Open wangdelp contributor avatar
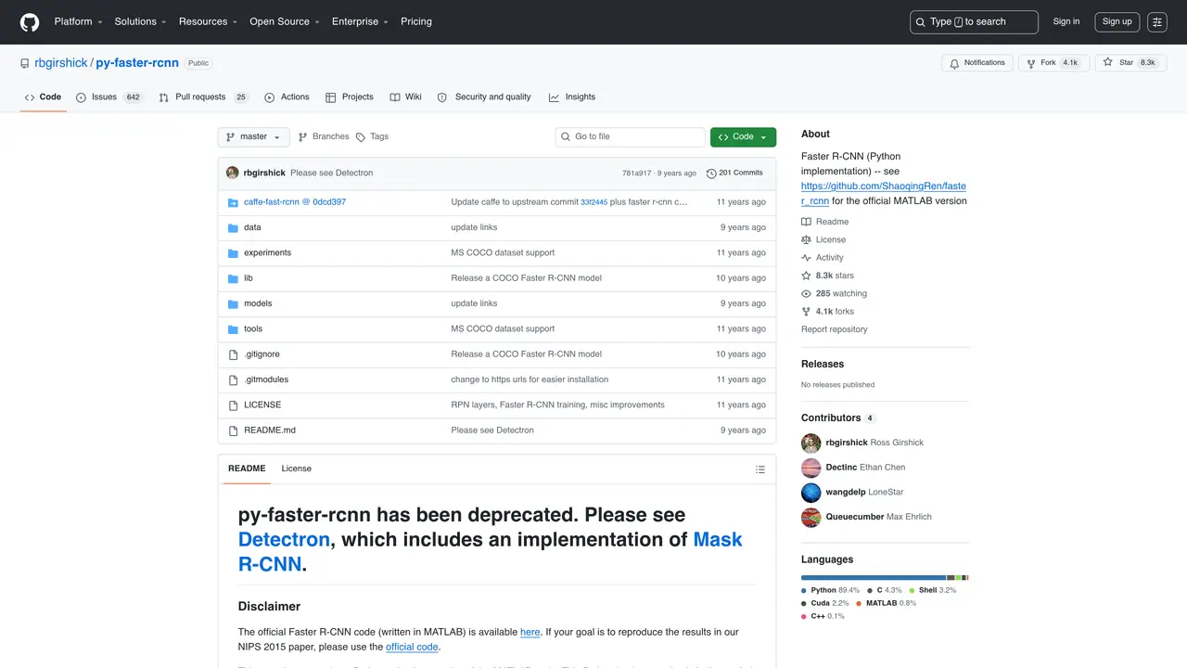The width and height of the screenshot is (1187, 668). click(x=811, y=493)
